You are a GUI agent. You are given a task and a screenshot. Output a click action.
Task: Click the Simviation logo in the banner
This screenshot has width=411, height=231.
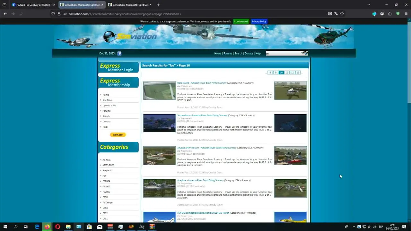pos(130,36)
